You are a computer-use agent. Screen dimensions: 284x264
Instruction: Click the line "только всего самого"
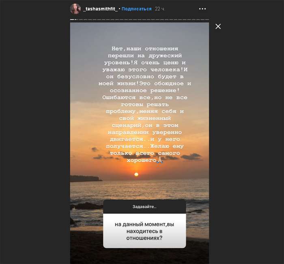[145, 153]
